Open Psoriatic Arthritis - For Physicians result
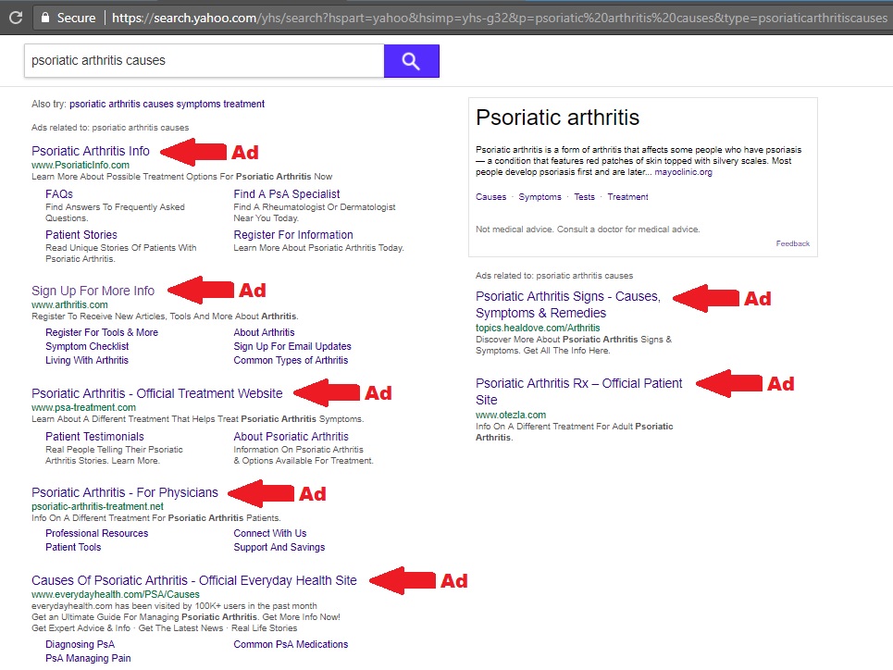Image resolution: width=893 pixels, height=670 pixels. coord(125,492)
